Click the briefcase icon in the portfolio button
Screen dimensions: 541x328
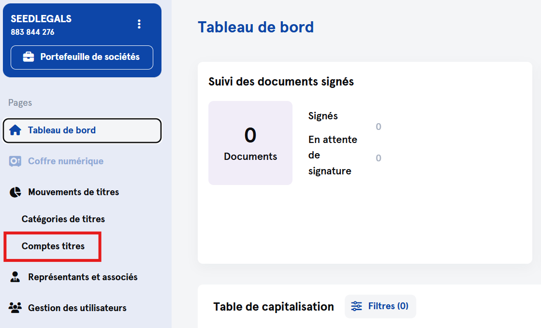pyautogui.click(x=29, y=57)
